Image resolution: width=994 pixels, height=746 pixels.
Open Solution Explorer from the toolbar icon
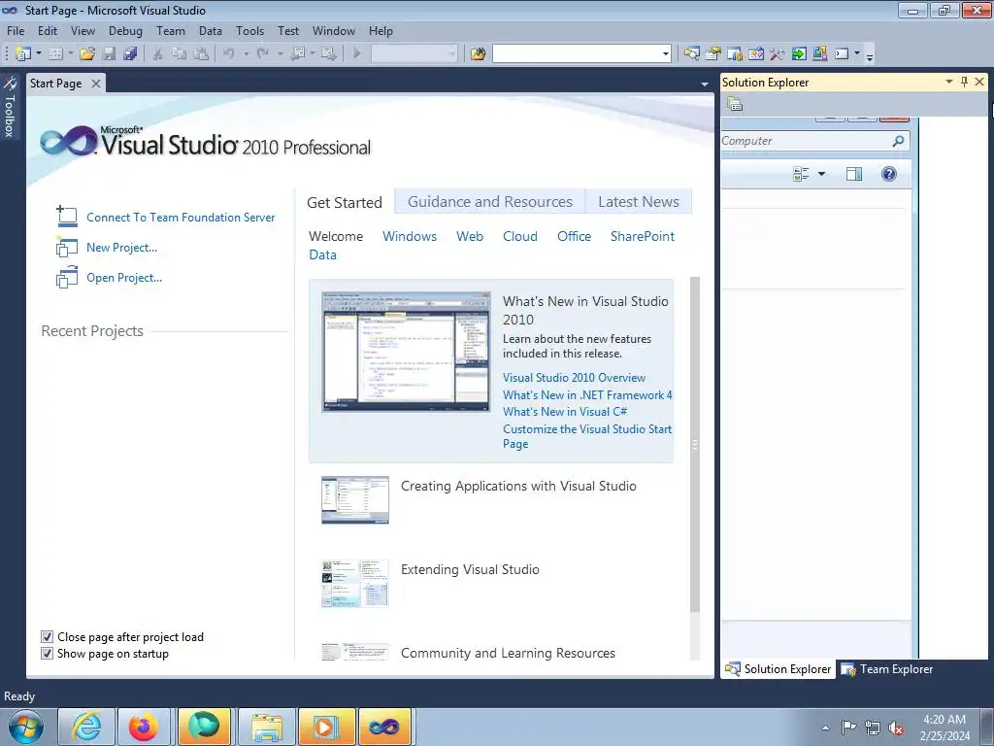tap(691, 54)
